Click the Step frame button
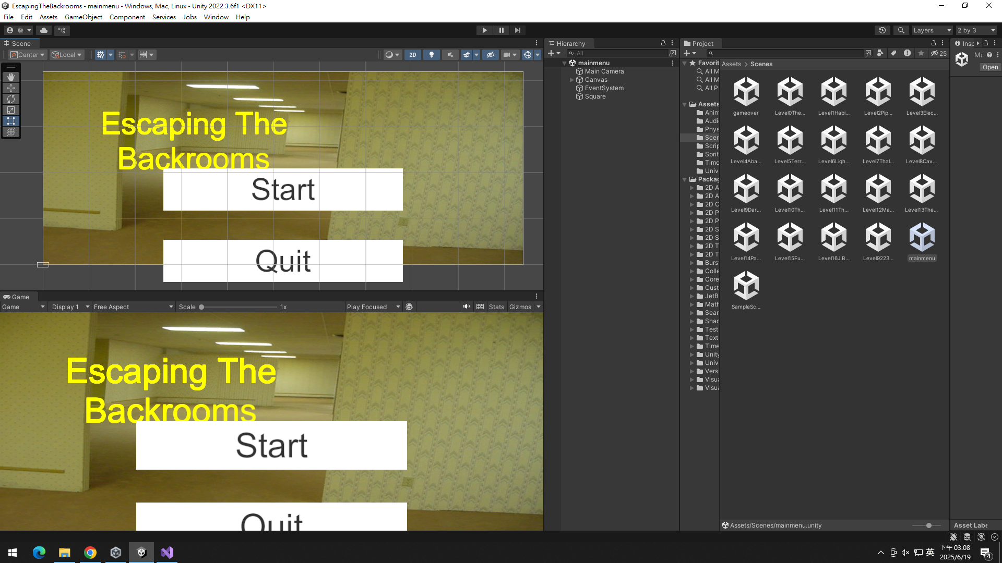This screenshot has height=563, width=1002. click(x=518, y=30)
